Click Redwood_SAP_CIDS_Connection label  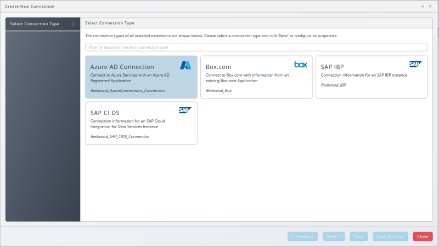click(x=120, y=136)
